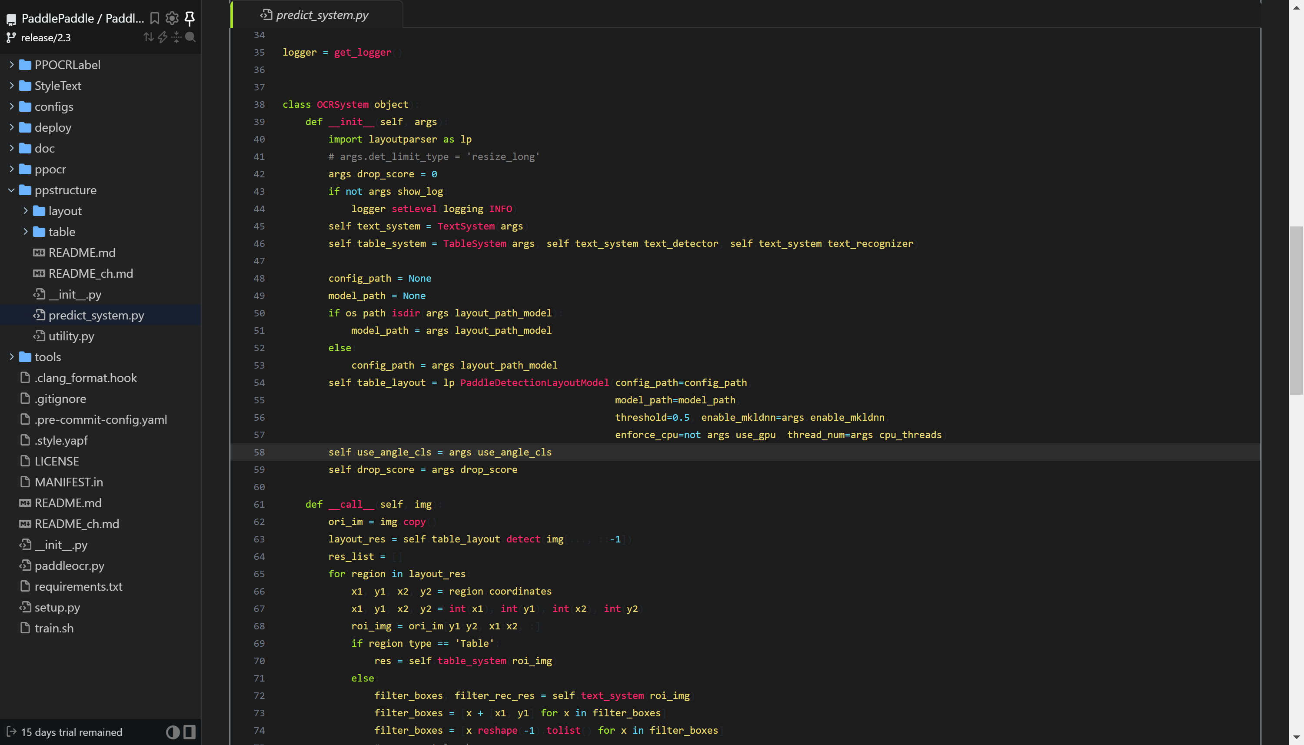
Task: Click the git branch icon beside release/2.3
Action: tap(11, 37)
